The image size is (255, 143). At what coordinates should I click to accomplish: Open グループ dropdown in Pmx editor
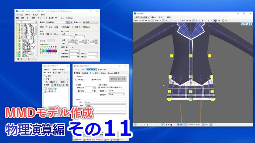pos(51,41)
